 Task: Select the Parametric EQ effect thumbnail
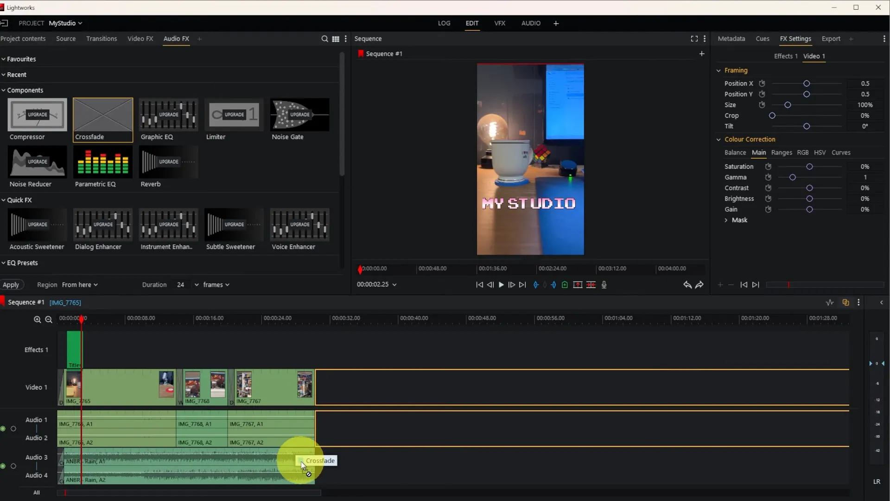pos(103,162)
